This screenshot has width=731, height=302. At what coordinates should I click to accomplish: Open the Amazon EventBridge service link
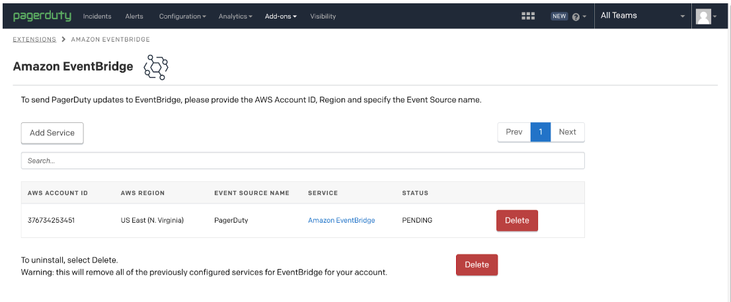coord(341,220)
